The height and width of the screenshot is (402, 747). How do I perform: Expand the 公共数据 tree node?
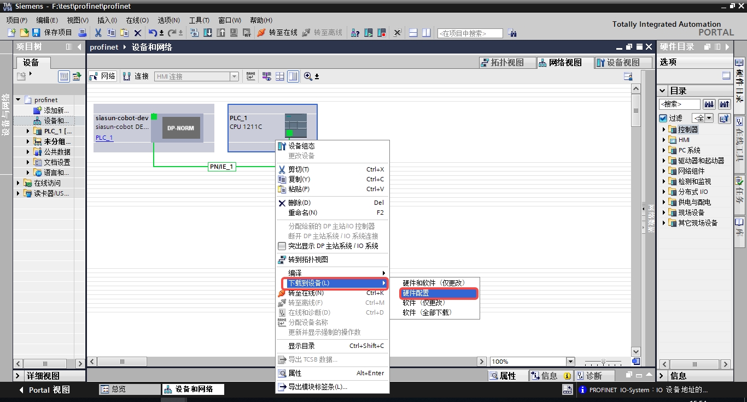pyautogui.click(x=28, y=152)
